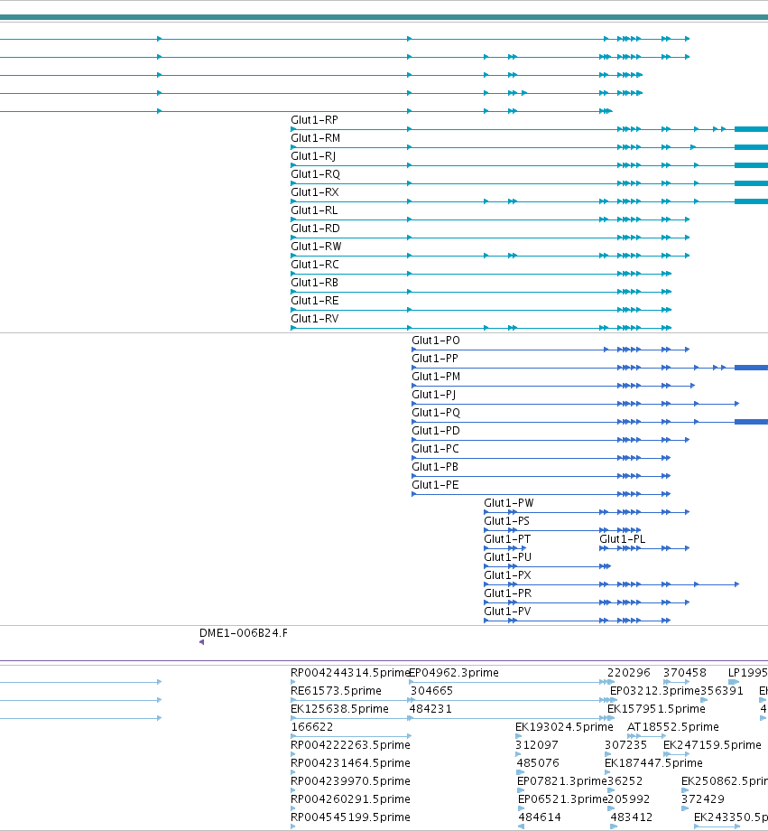Select the EP07821.3prime EST label
Image resolution: width=768 pixels, height=831 pixels.
(561, 780)
